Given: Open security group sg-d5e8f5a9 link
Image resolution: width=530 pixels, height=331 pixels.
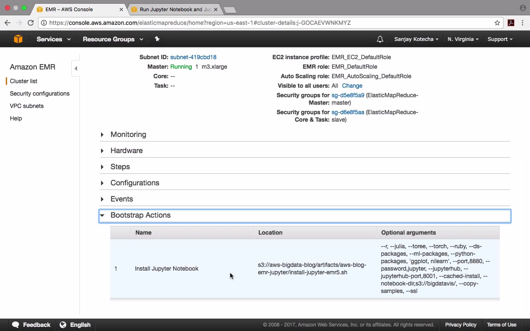Looking at the screenshot, I should [348, 95].
